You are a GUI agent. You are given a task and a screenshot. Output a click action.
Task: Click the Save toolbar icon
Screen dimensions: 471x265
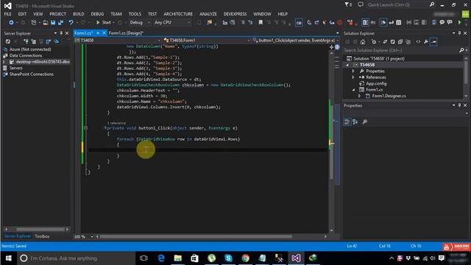(53, 23)
